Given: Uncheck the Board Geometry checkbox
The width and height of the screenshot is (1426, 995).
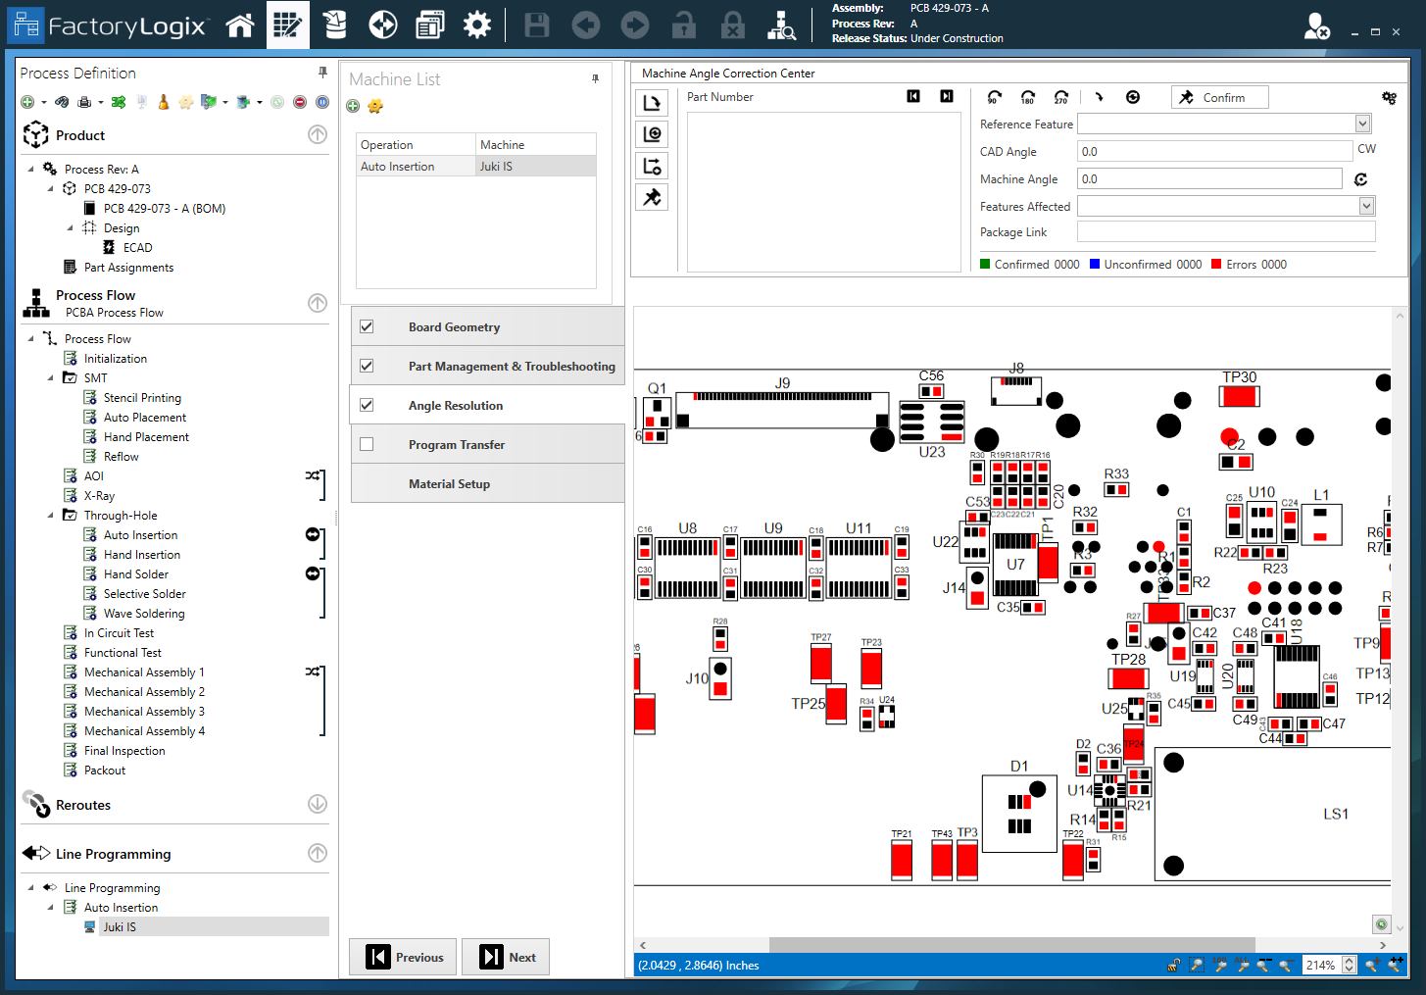Looking at the screenshot, I should pyautogui.click(x=367, y=326).
